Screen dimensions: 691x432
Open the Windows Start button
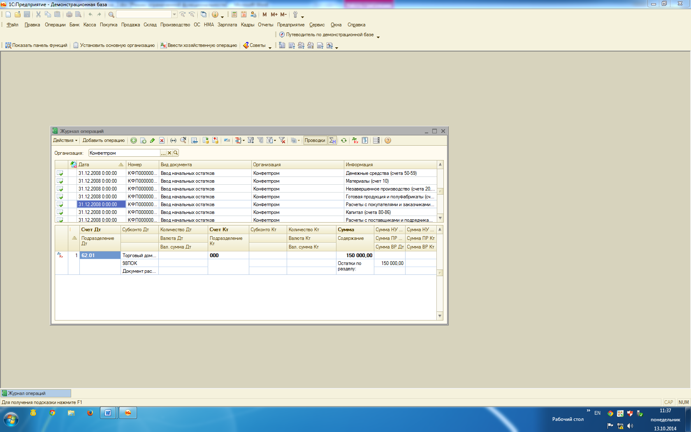coord(11,419)
